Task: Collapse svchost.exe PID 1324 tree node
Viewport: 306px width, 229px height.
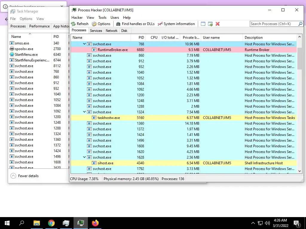Action: [84, 112]
